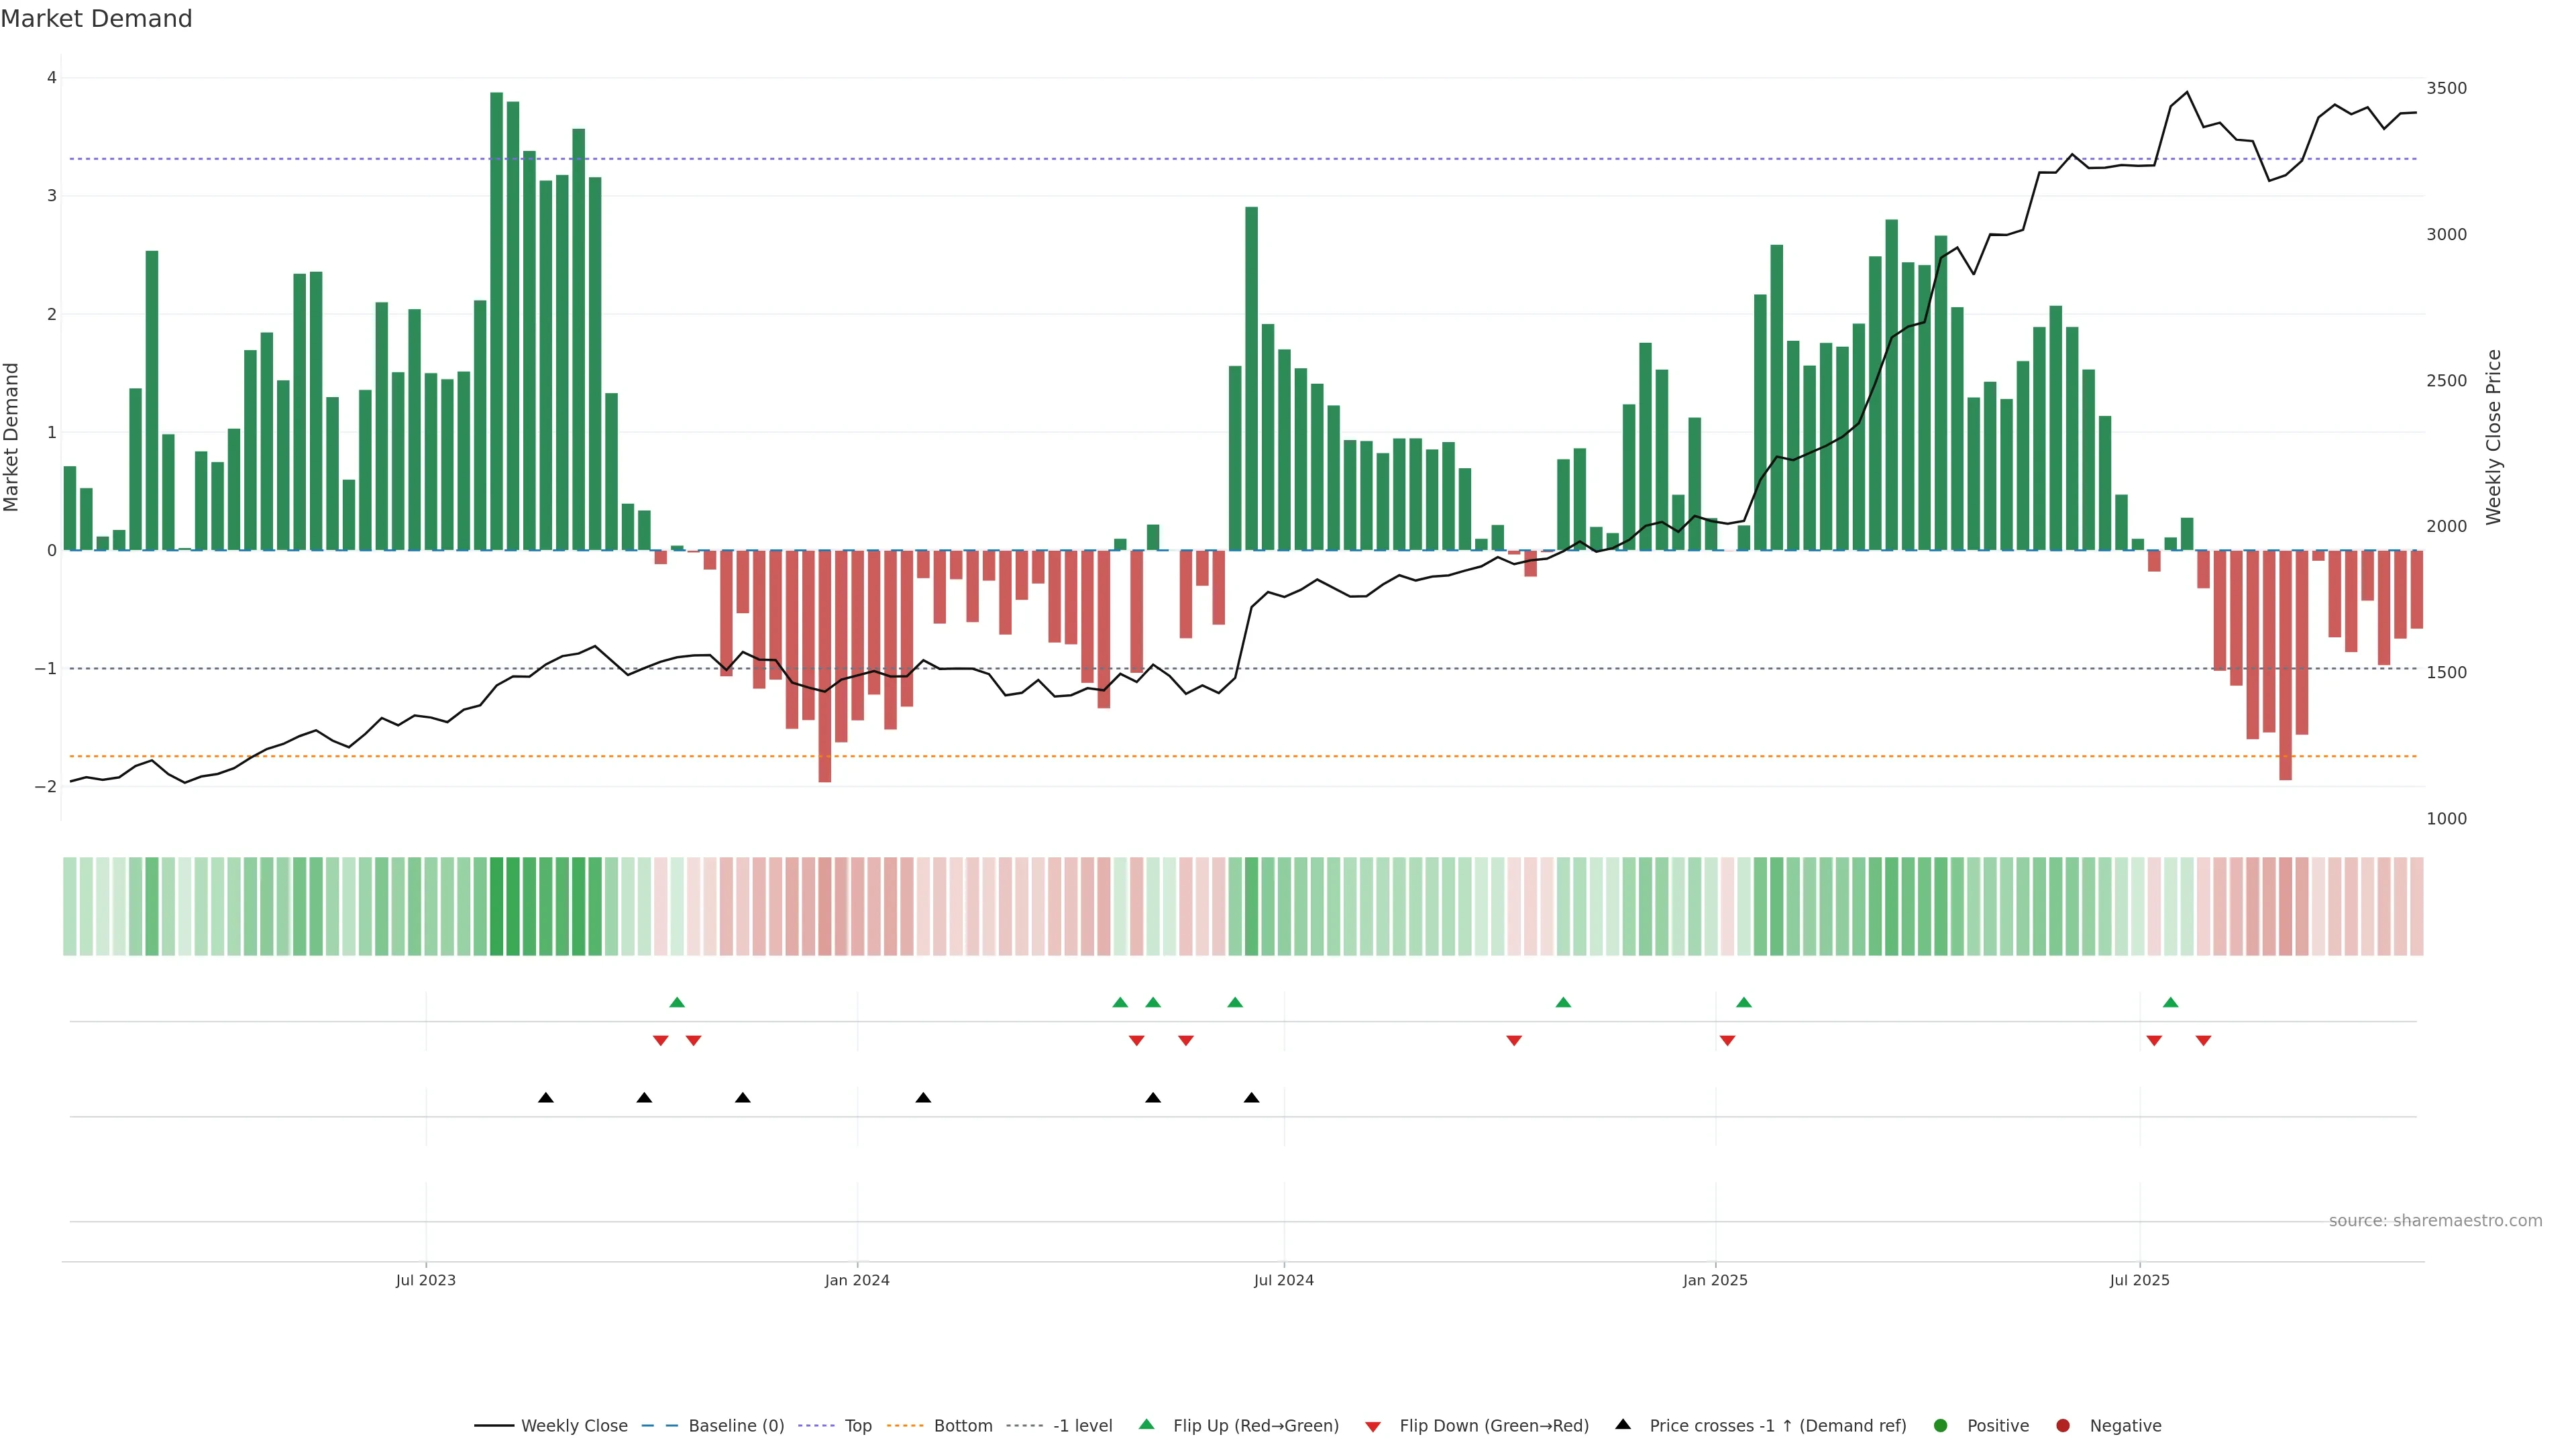Click the last green Flip Up marker after Jul 2025
Viewport: 2576px width, 1449px height.
click(2170, 1002)
